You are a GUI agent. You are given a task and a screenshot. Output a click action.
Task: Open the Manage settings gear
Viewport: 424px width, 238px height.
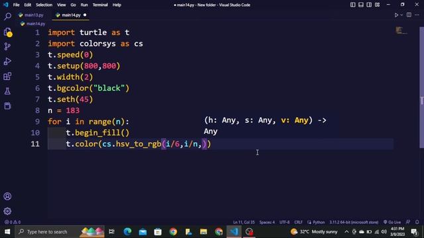click(7, 211)
